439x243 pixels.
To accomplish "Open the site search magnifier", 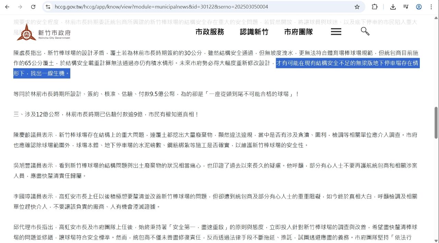I will point(365,32).
